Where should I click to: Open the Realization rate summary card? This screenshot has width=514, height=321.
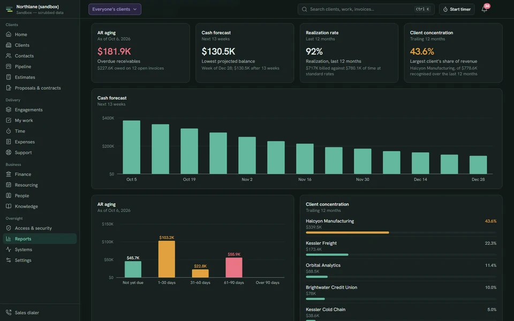pos(349,53)
